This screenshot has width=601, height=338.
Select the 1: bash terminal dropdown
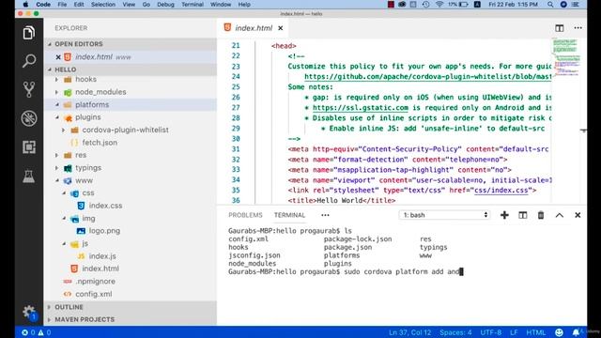[444, 215]
